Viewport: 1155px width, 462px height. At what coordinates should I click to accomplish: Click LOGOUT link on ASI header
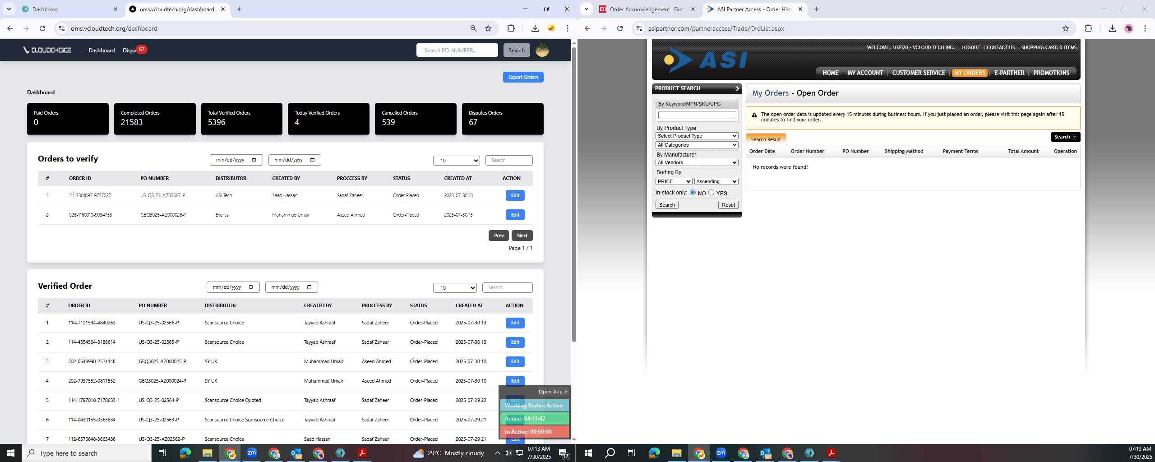coord(970,47)
